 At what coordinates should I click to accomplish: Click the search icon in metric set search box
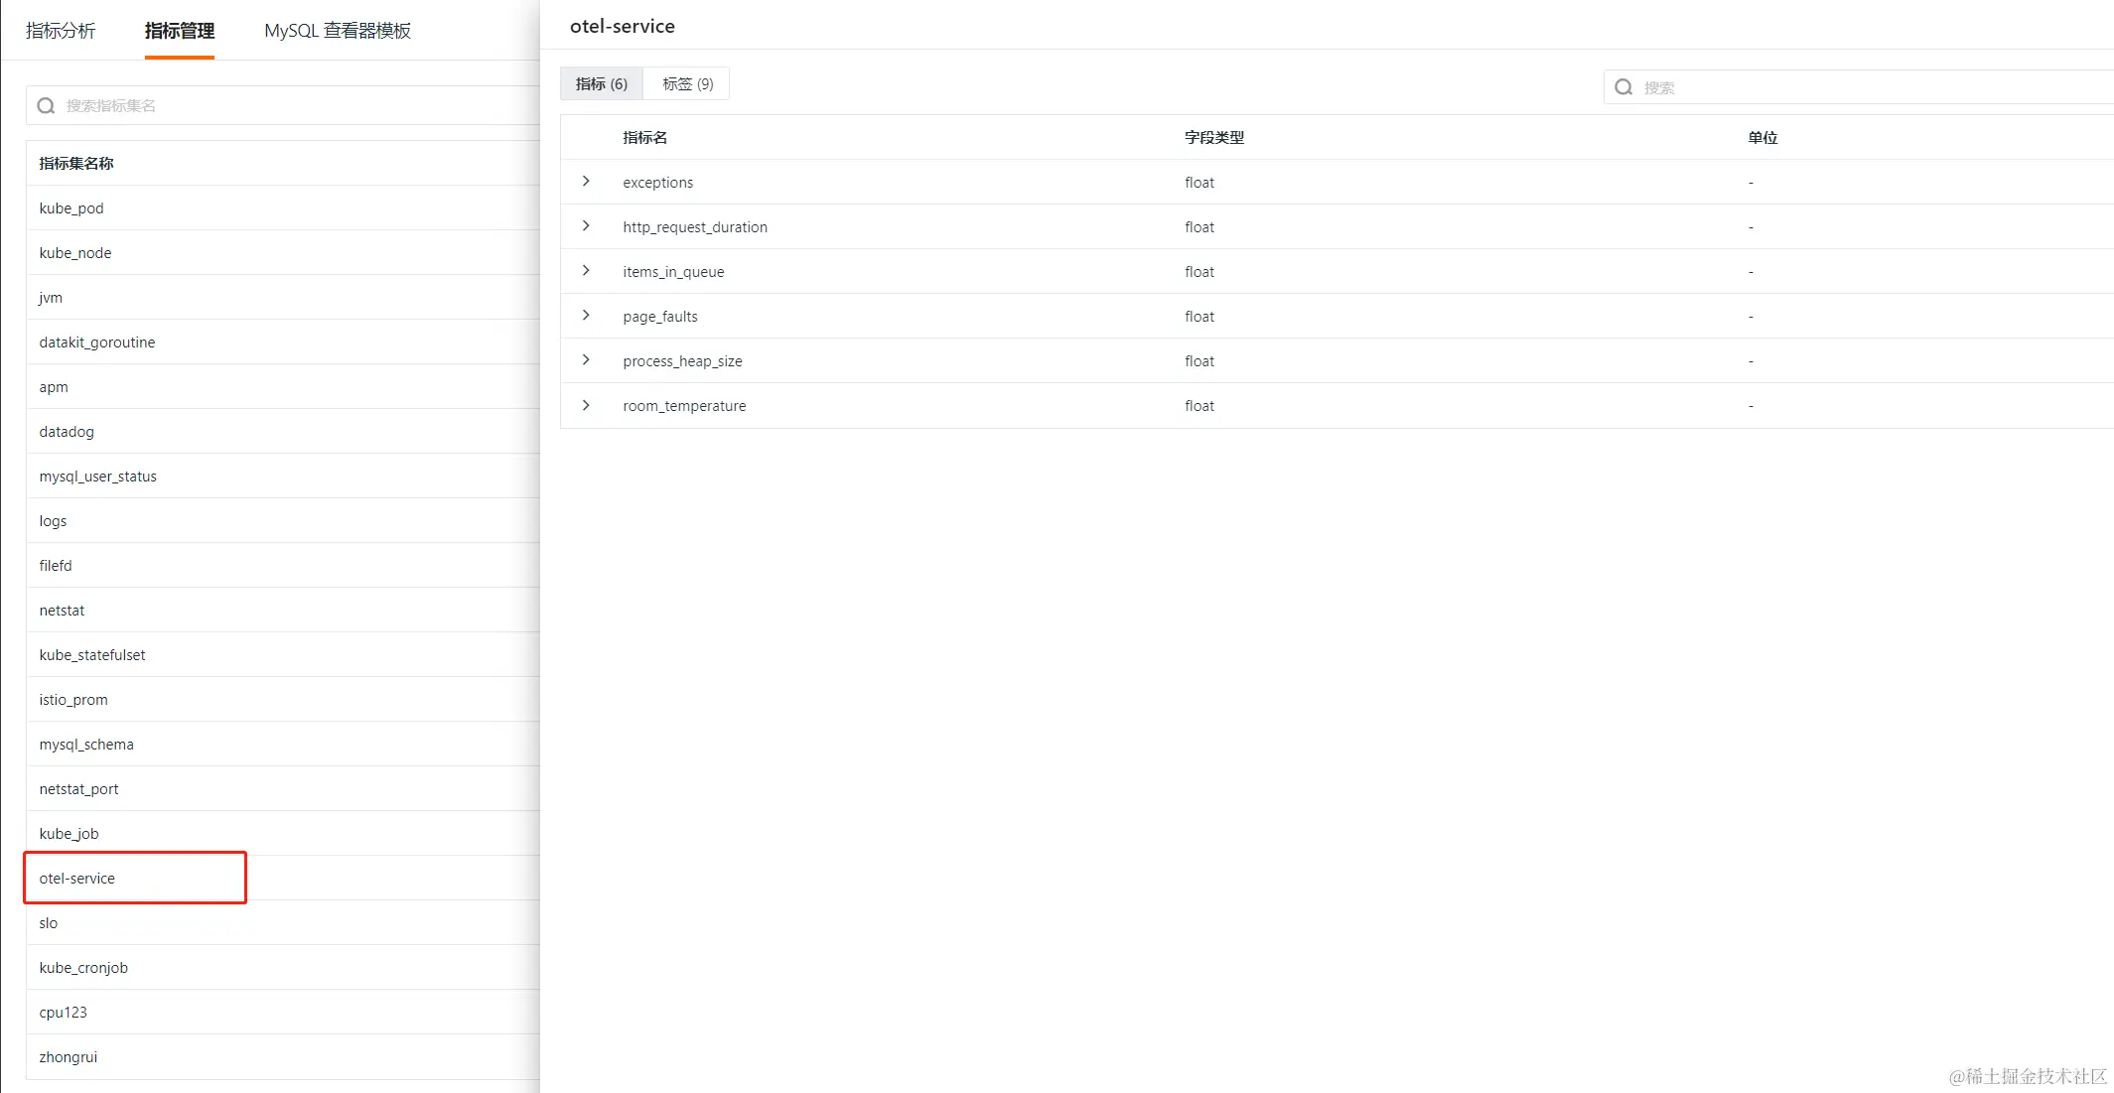coord(46,105)
